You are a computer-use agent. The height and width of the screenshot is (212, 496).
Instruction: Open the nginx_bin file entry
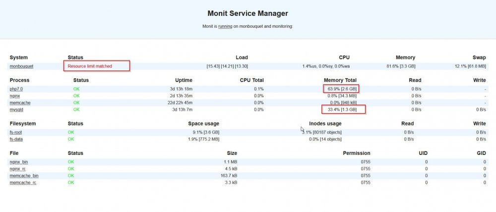tap(18, 162)
